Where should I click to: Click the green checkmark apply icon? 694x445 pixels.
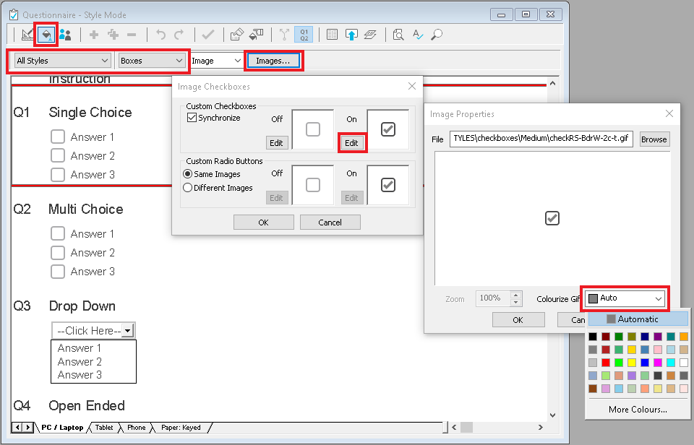click(x=208, y=34)
